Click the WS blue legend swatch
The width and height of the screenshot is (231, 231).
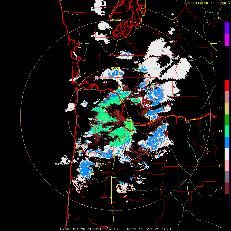(x=227, y=143)
